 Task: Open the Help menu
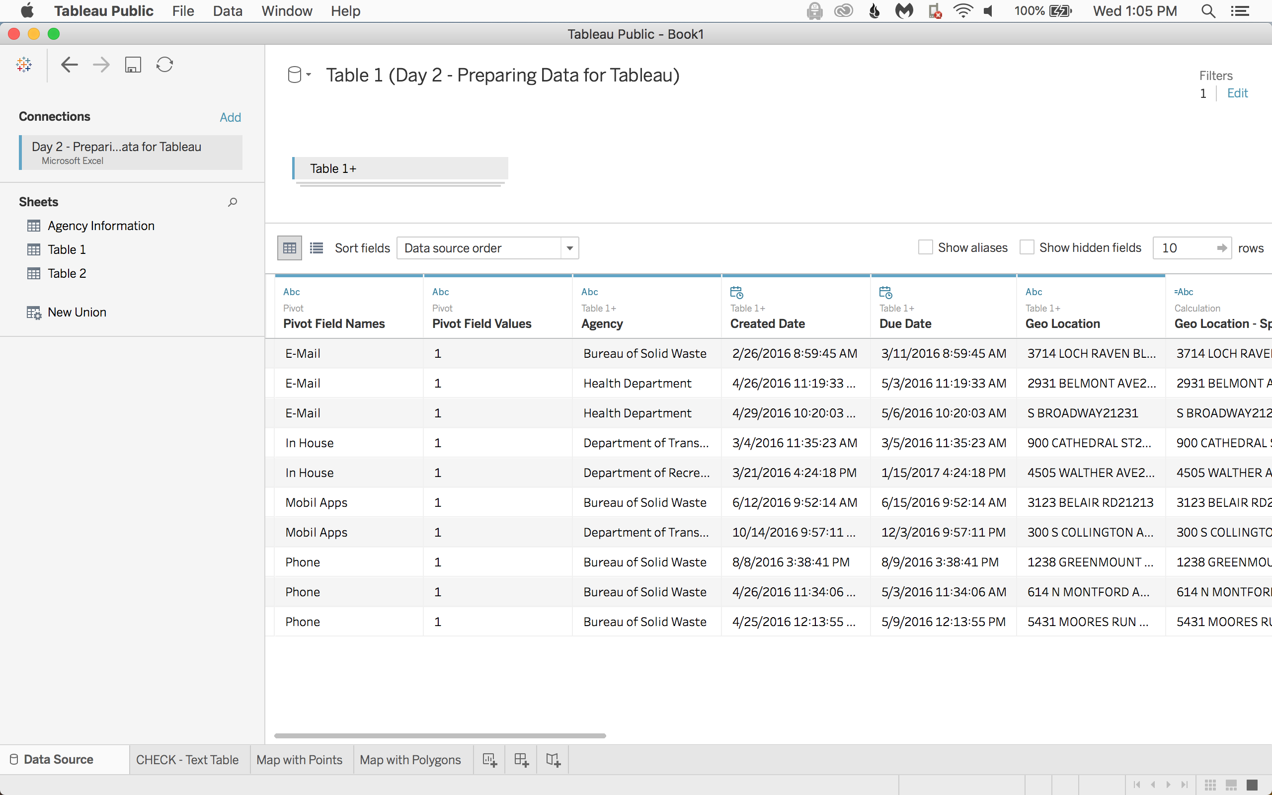345,11
